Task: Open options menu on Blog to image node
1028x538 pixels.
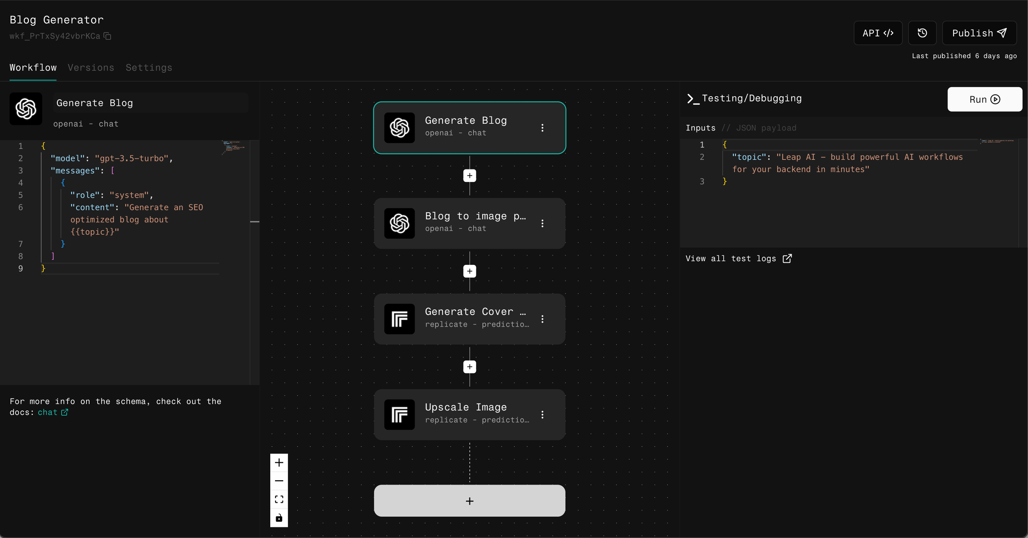Action: tap(542, 223)
